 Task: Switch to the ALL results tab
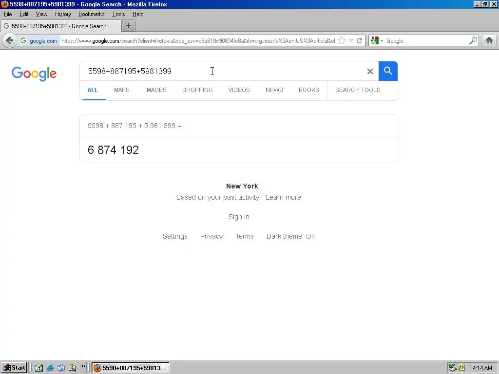point(93,90)
